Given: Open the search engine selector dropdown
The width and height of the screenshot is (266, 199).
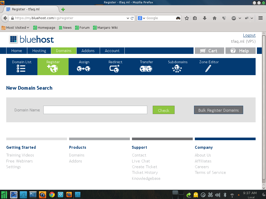Looking at the screenshot, I should 142,18.
